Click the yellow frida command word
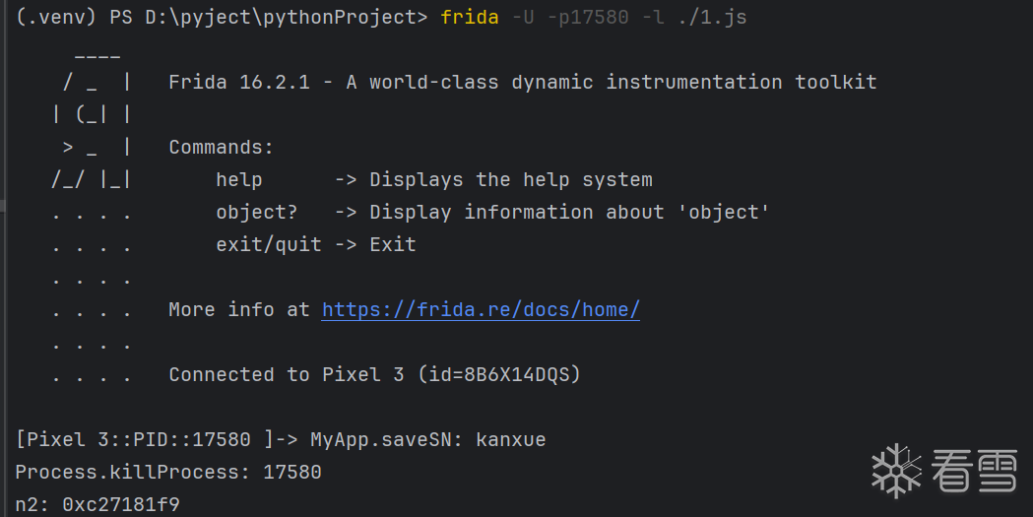Viewport: 1033px width, 517px height. pyautogui.click(x=470, y=18)
